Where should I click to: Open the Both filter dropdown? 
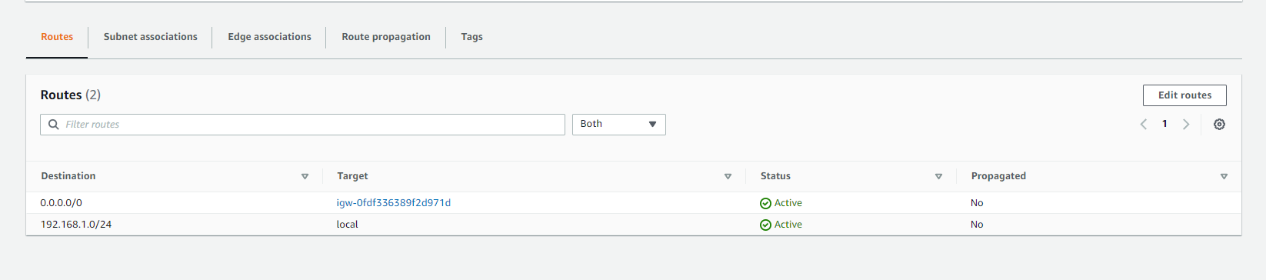point(619,125)
